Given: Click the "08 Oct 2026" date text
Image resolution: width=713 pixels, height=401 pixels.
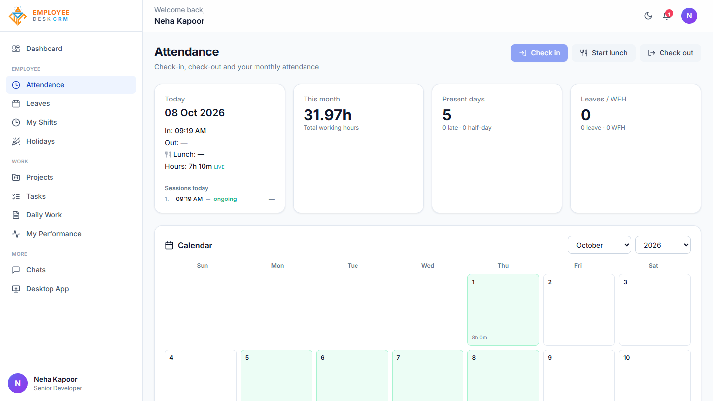Looking at the screenshot, I should coord(195,113).
